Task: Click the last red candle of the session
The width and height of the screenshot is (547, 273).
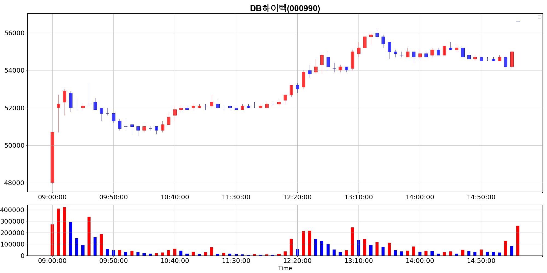Action: coord(512,59)
